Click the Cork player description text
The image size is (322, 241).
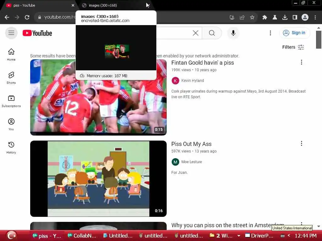pyautogui.click(x=238, y=94)
